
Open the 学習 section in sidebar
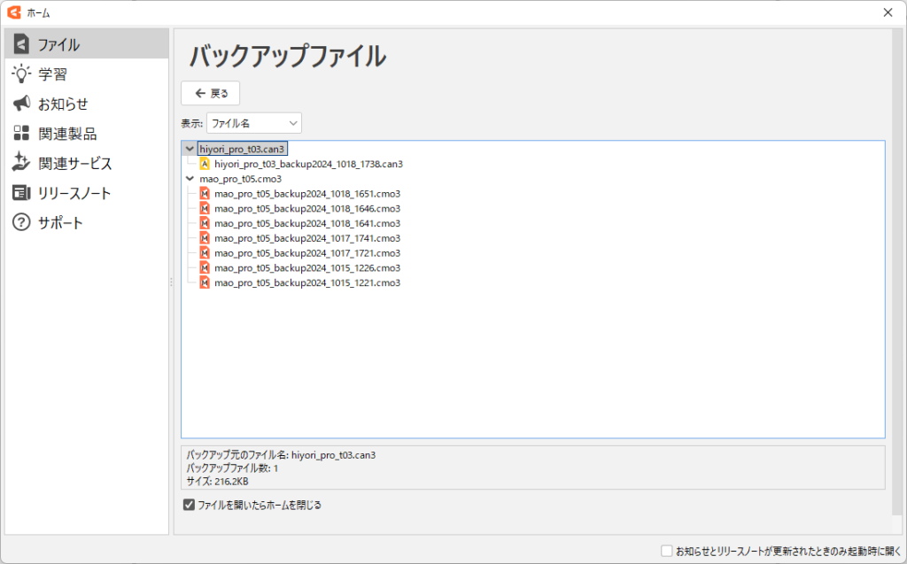(x=53, y=74)
